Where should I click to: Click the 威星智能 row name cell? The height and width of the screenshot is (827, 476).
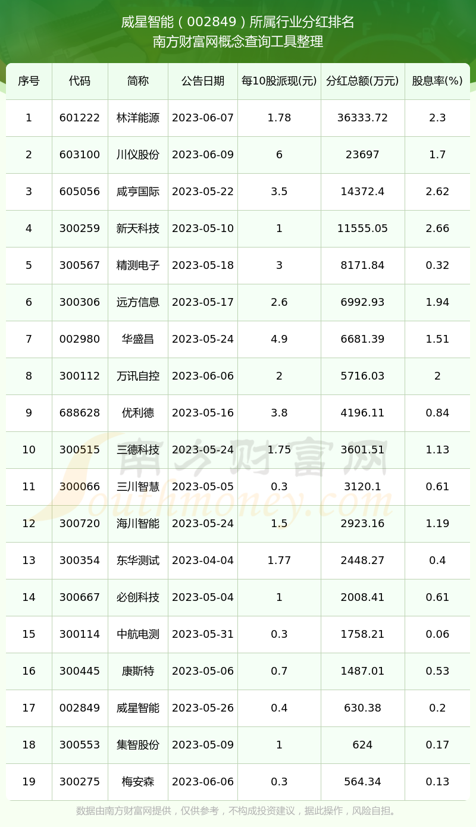[138, 708]
